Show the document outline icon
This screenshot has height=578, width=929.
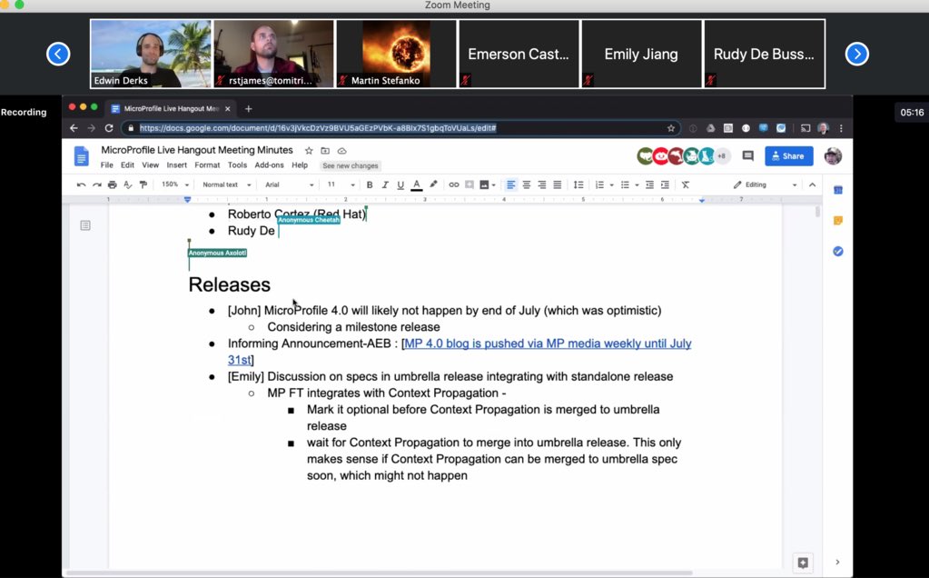(85, 225)
